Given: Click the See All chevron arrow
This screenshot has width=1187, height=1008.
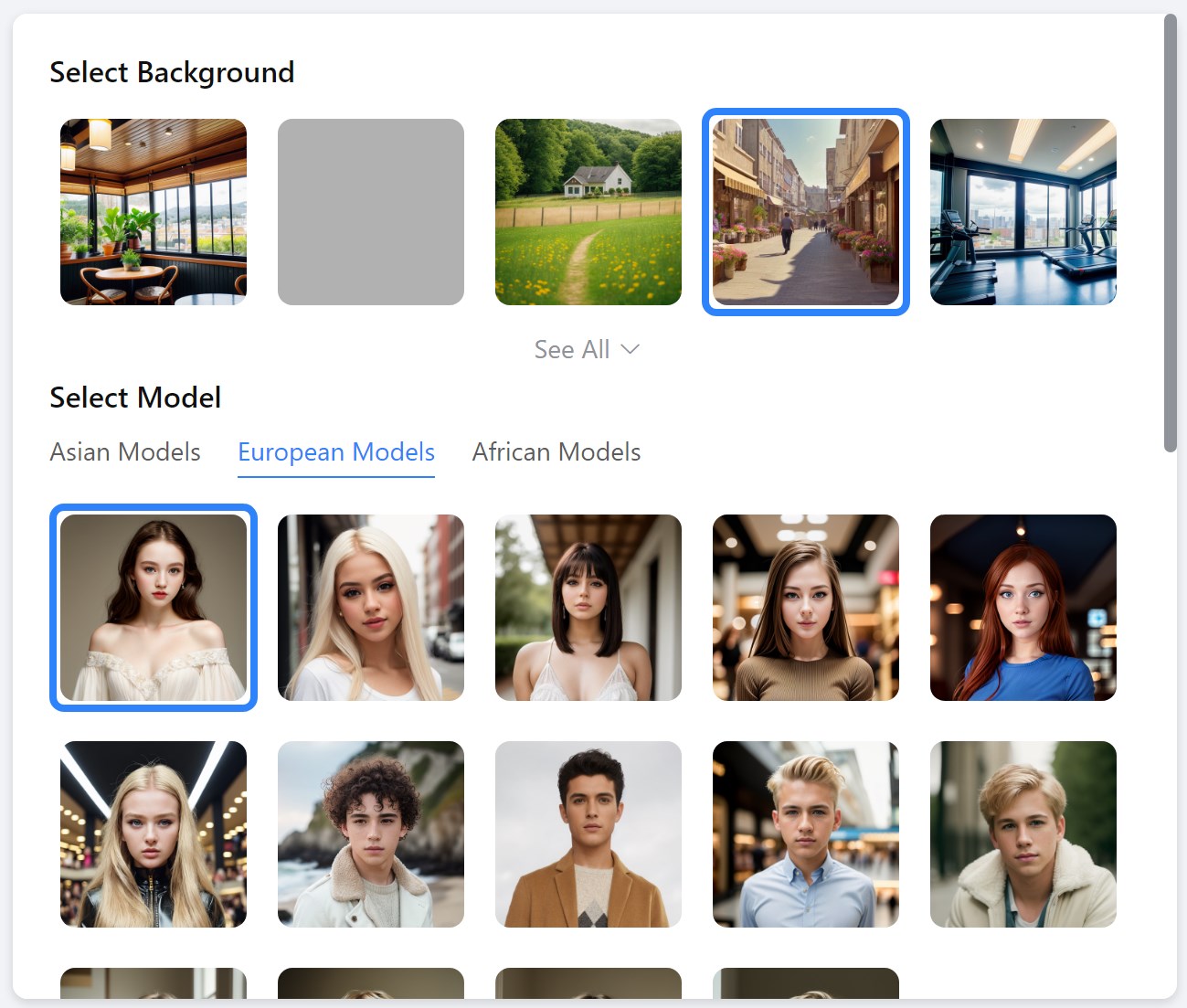Looking at the screenshot, I should pos(631,349).
